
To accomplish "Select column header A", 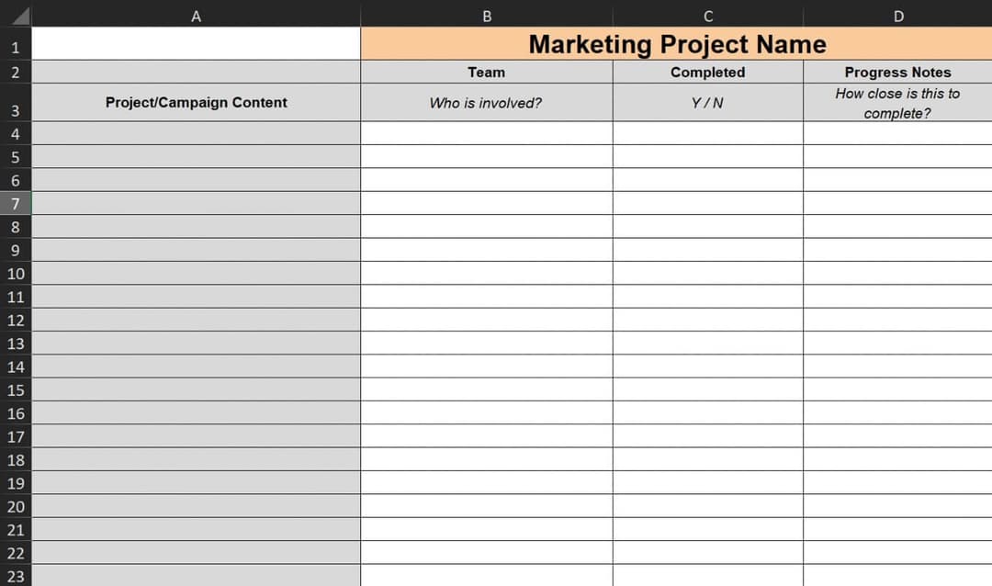I will click(196, 15).
